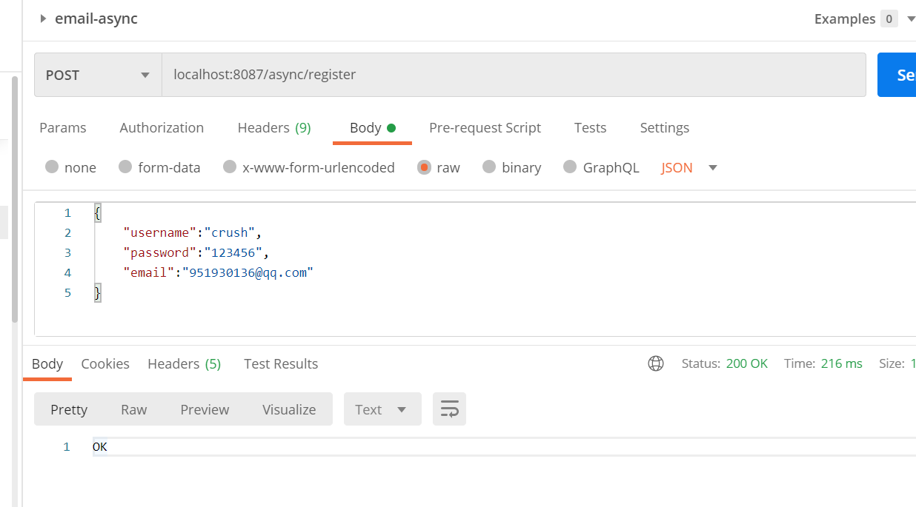Open the Test Results tab
Viewport: 916px width, 507px height.
[281, 363]
